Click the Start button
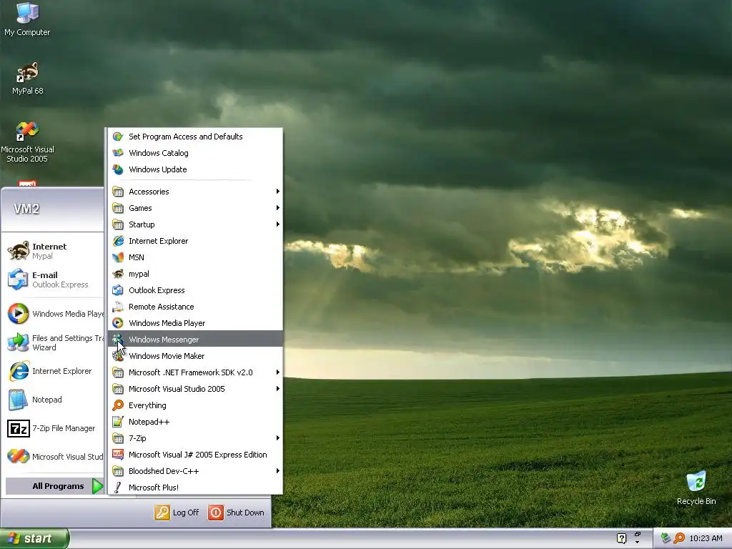Screen dimensions: 732x549 pyautogui.click(x=34, y=538)
